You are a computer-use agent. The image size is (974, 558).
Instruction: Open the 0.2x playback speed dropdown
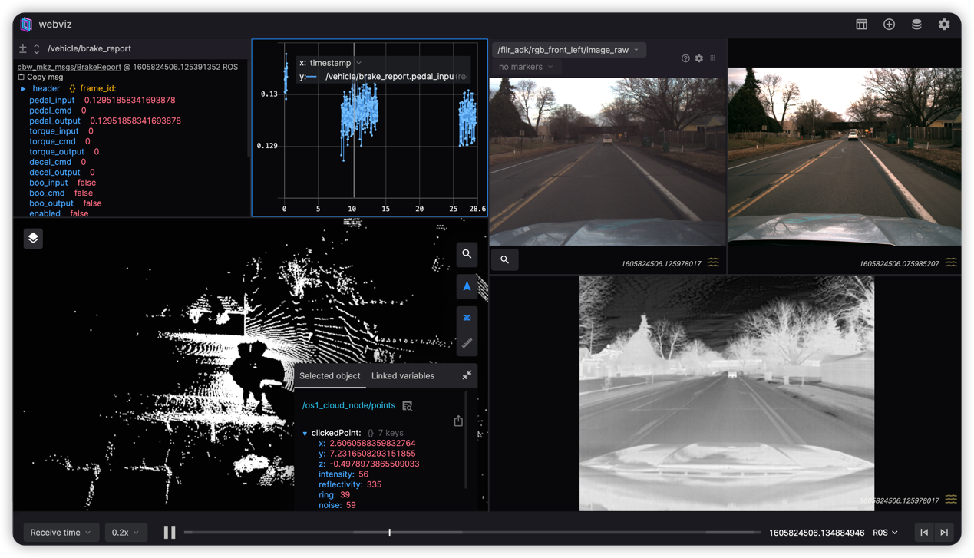tap(125, 532)
